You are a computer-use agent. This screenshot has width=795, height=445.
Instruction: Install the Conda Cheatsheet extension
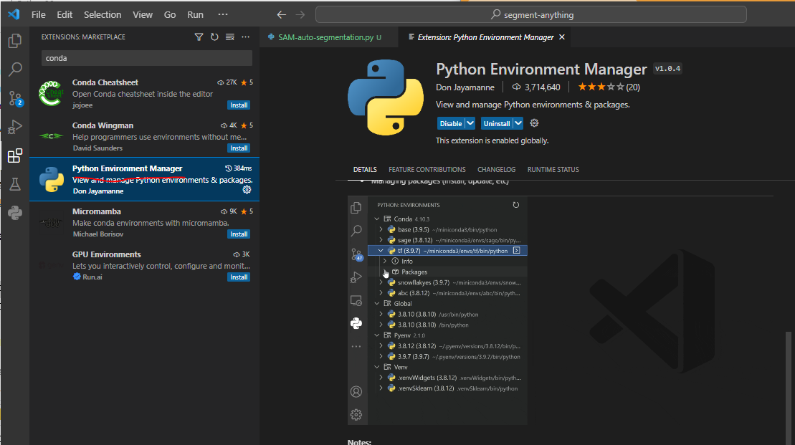point(239,105)
